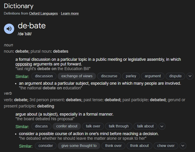Choose the talk through chip
This screenshot has height=152, width=195.
pyautogui.click(x=119, y=126)
